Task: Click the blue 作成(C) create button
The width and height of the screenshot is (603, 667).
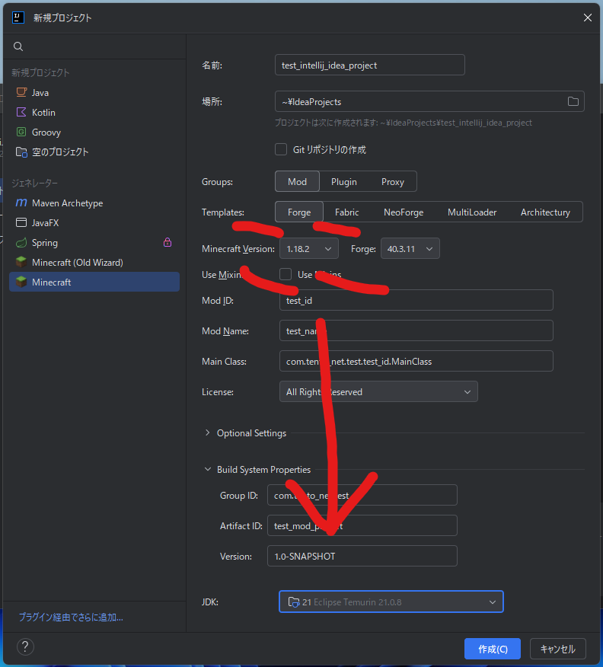Action: coord(493,649)
